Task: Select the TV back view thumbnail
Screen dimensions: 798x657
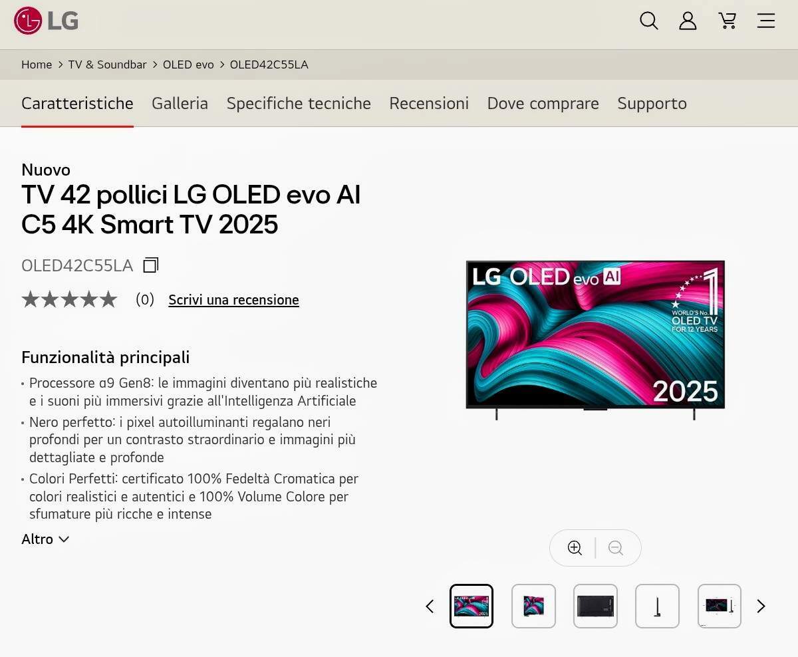Action: (595, 606)
